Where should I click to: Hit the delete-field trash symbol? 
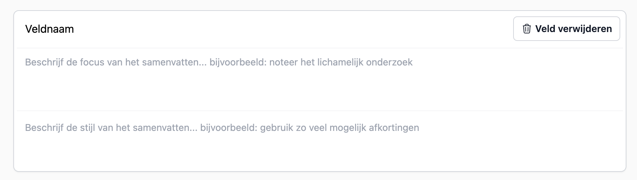(x=527, y=29)
